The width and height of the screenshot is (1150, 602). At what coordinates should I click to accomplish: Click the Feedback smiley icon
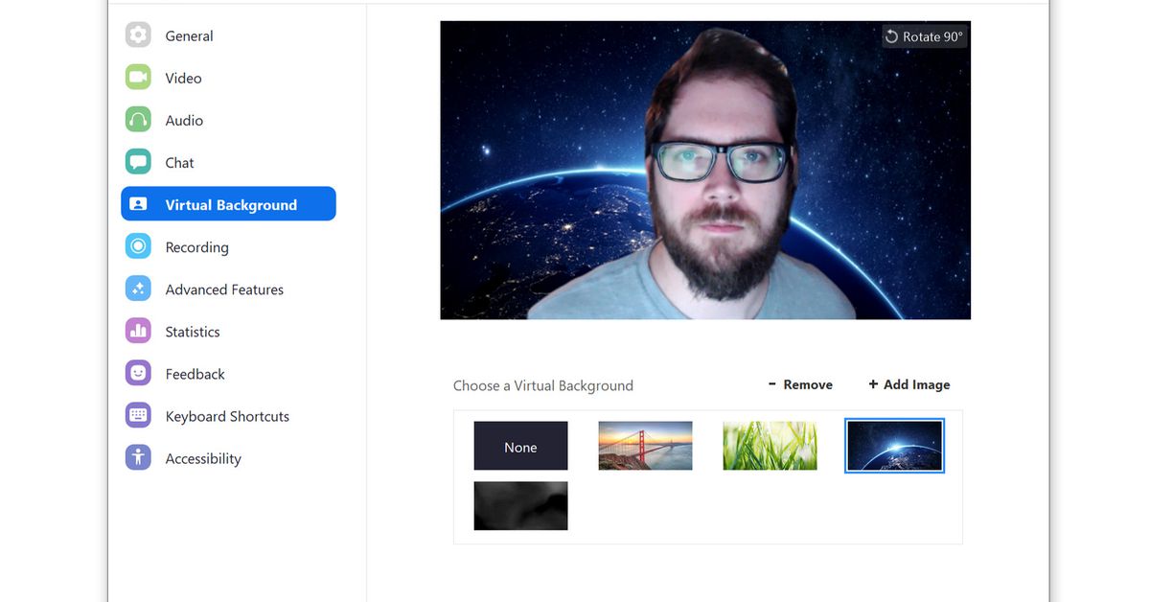[138, 373]
